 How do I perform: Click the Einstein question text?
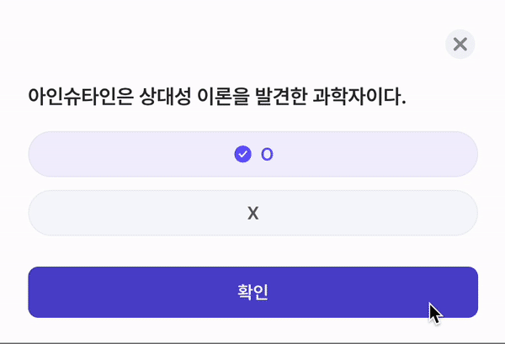point(217,97)
